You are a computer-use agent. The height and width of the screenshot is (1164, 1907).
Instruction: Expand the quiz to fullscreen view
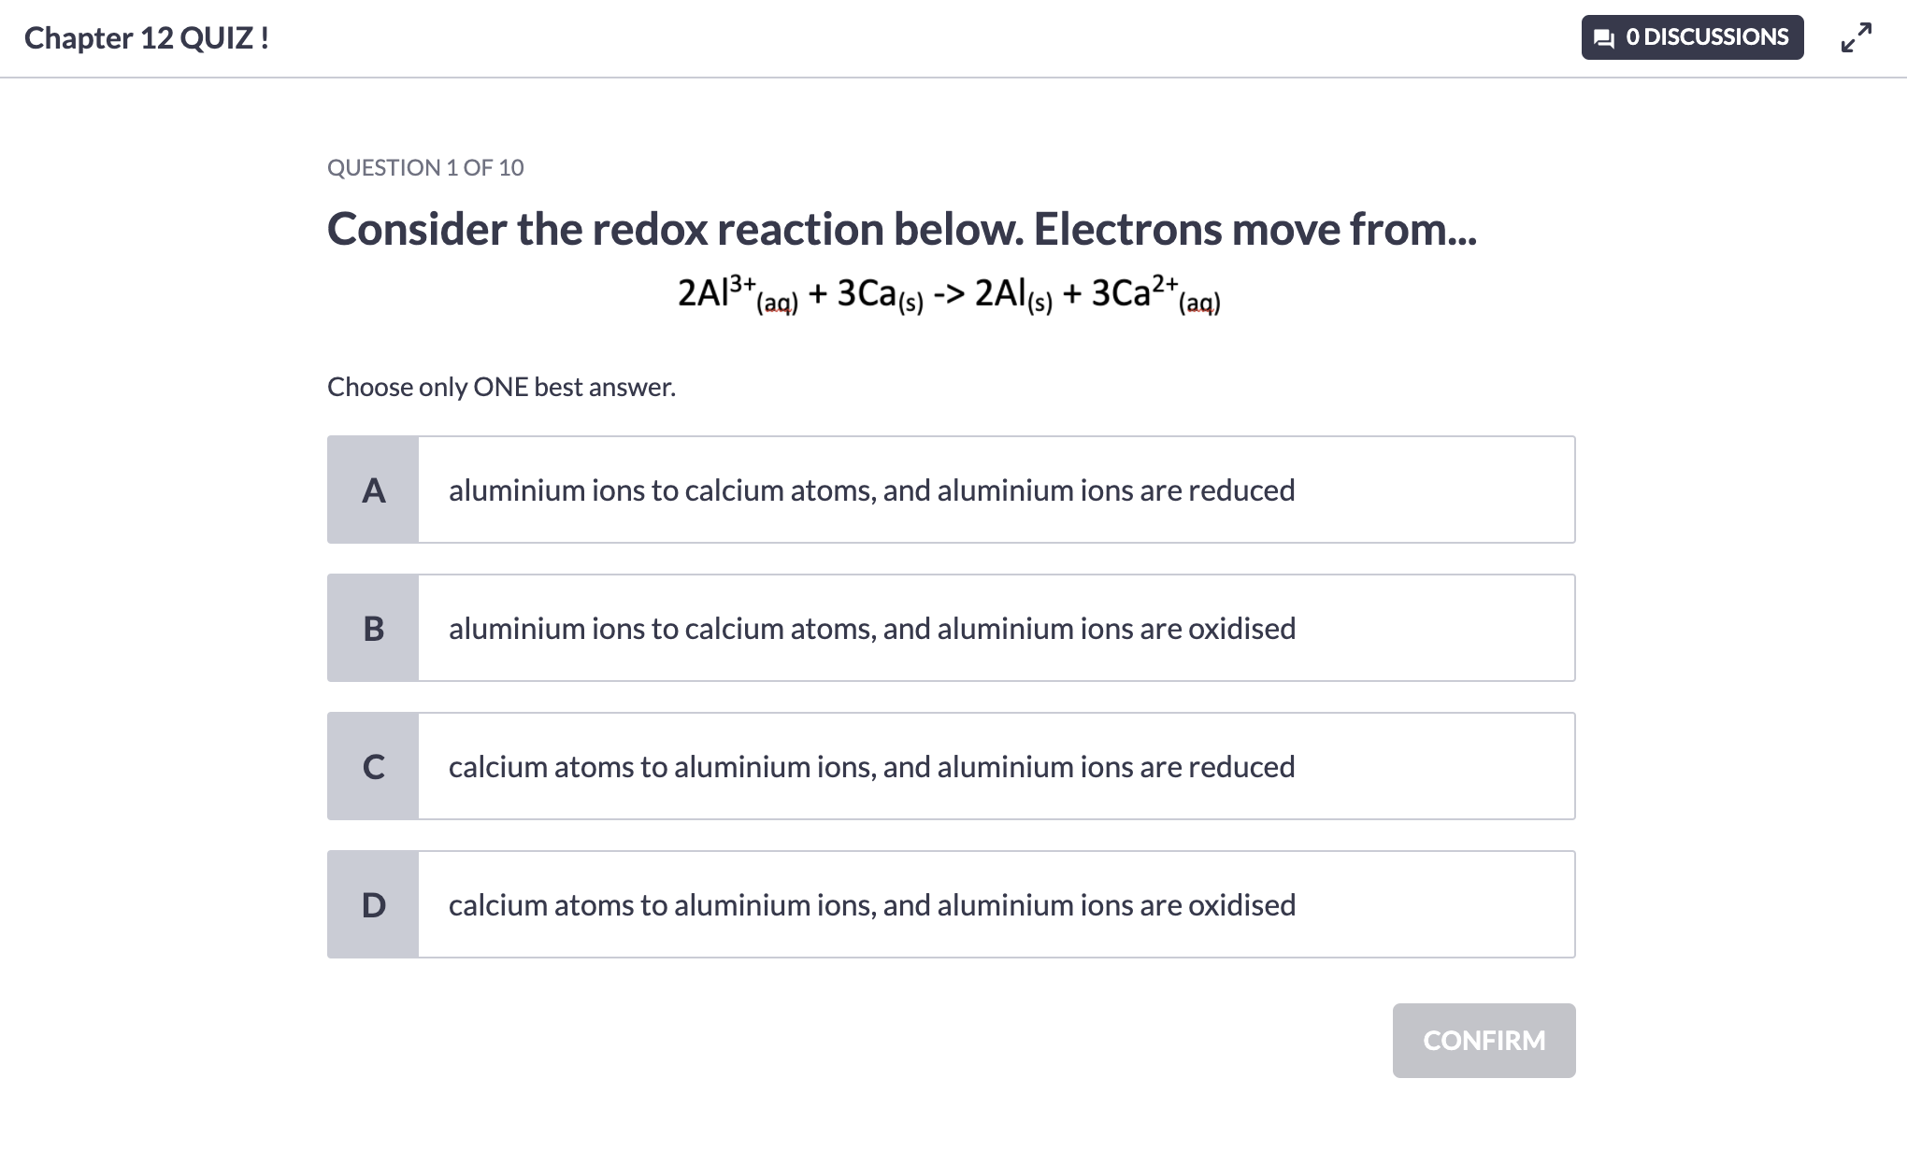(x=1856, y=37)
